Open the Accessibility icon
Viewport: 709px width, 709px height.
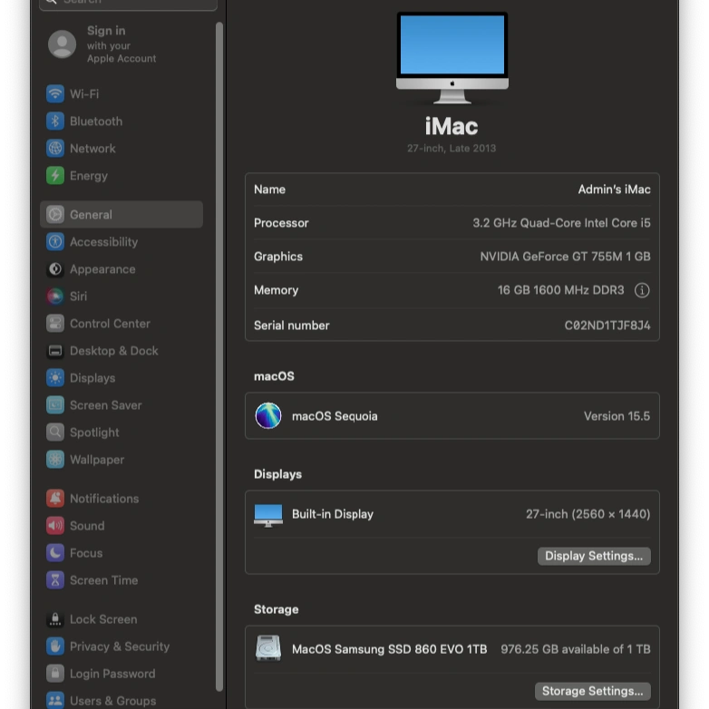(55, 242)
